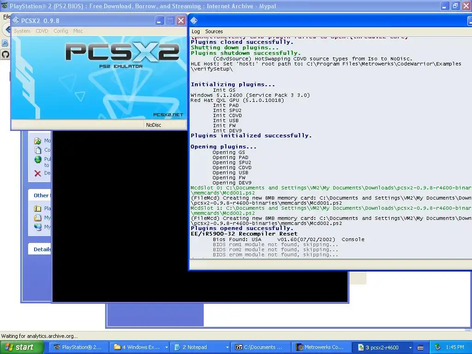This screenshot has height=354, width=472.
Task: Click the Mypal raccoon icon in browser title
Action: (x=4, y=6)
